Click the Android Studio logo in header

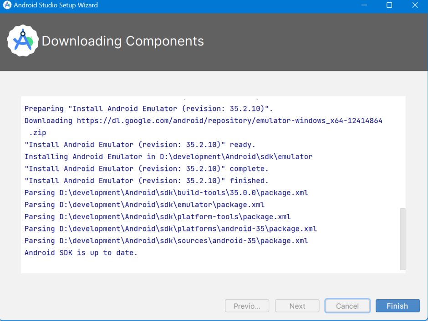pos(23,41)
